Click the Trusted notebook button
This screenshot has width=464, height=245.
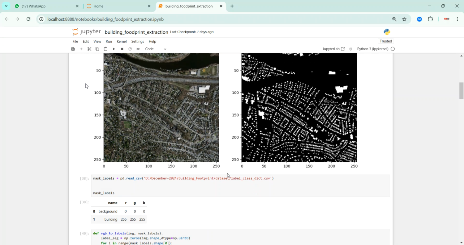click(386, 41)
